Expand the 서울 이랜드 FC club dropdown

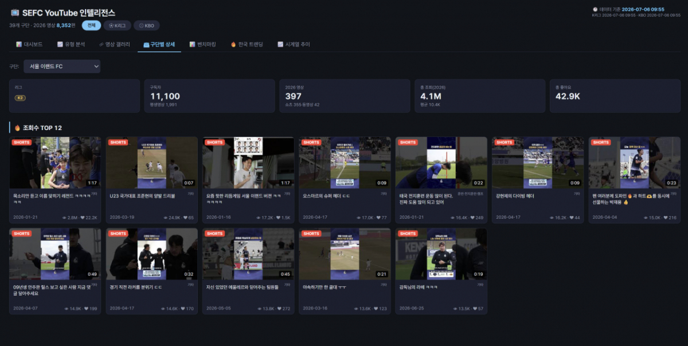(61, 66)
